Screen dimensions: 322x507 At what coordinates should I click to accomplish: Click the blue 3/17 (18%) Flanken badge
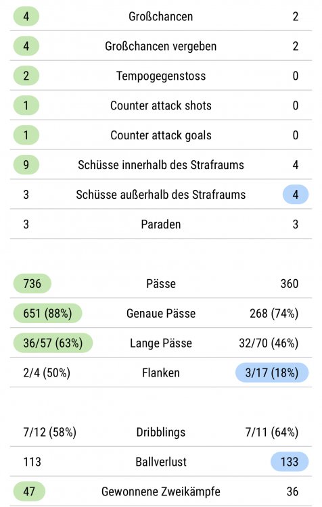(272, 372)
